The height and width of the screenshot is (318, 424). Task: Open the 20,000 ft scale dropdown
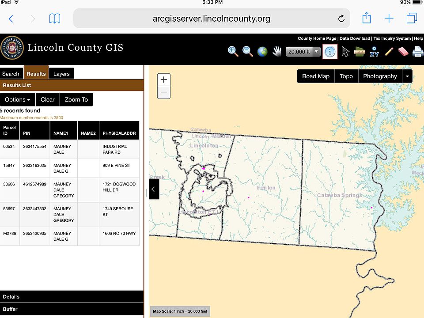click(303, 52)
